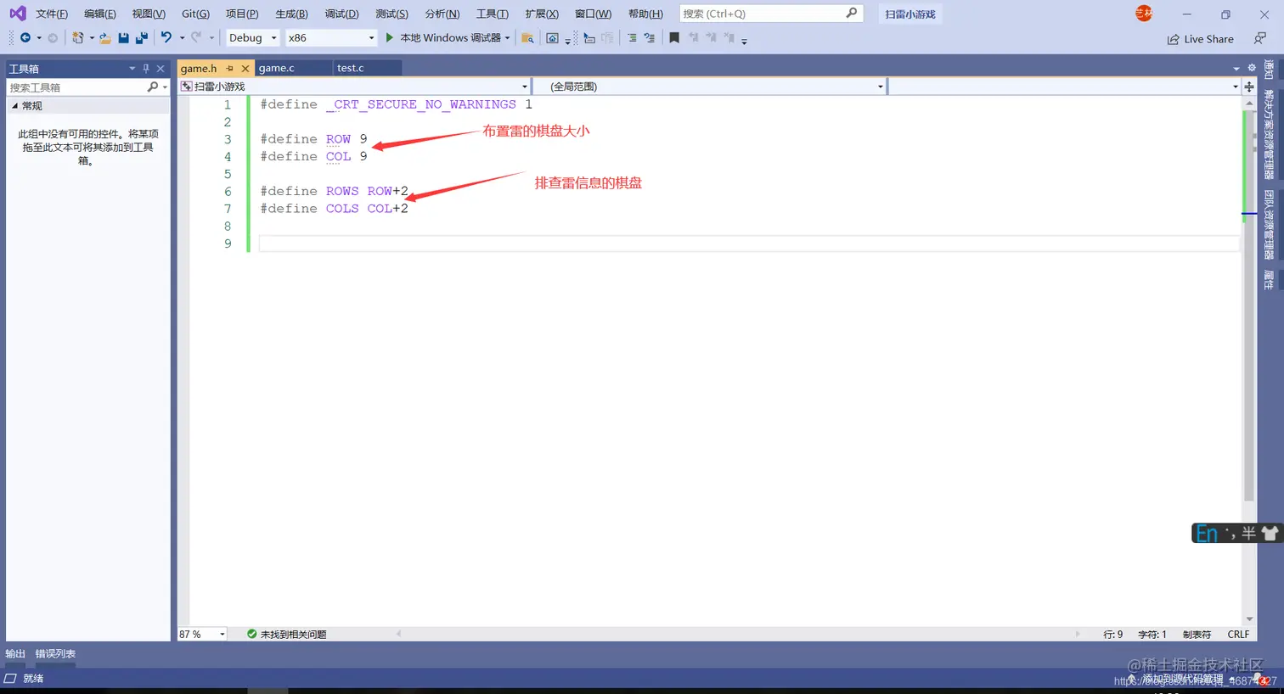This screenshot has width=1284, height=694.
Task: Click the toolbox search magnifier icon
Action: 153,87
